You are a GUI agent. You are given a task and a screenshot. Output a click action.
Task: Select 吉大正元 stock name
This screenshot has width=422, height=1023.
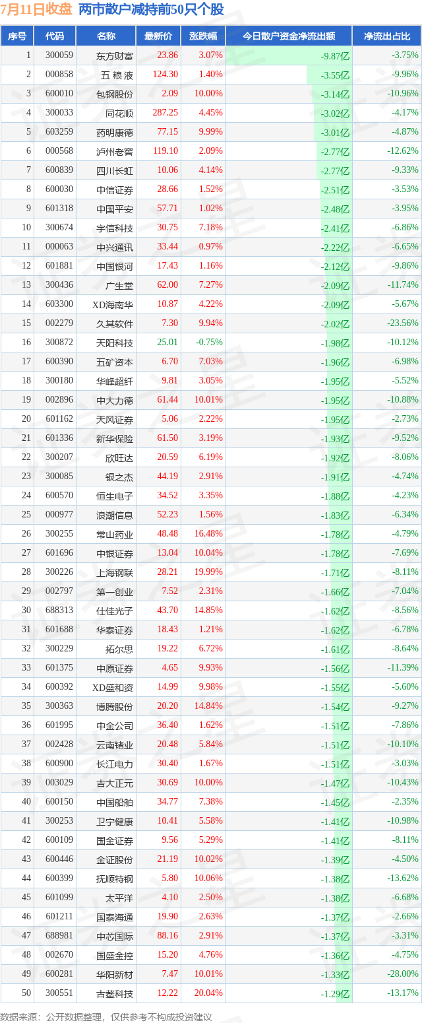point(115,783)
